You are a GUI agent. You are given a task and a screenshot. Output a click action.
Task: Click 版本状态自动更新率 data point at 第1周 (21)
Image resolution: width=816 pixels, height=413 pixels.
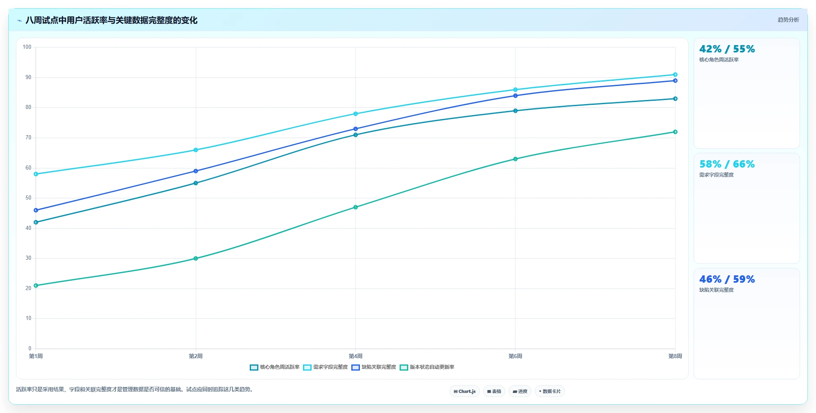(x=36, y=286)
